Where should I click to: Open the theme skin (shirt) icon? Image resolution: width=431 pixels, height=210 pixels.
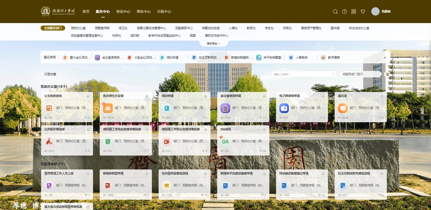click(363, 12)
